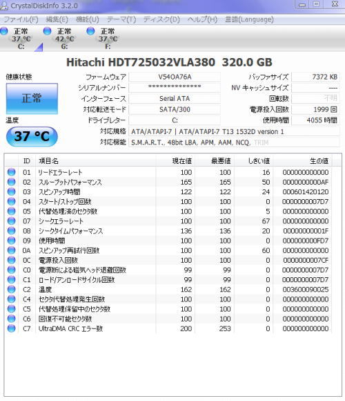The image size is (345, 401).
Task: Click status orb for 0A スピンアップ再試行回数
Action: (12, 250)
